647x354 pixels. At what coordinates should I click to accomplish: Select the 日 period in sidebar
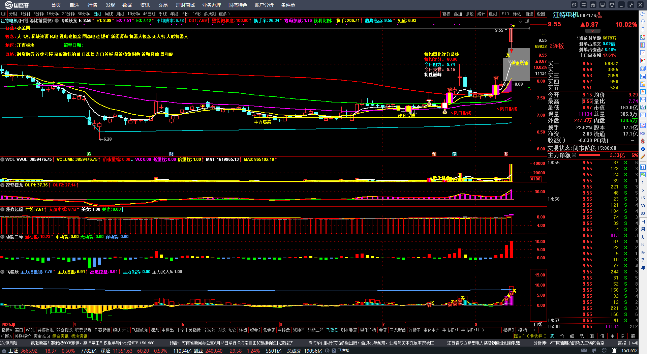coord(643,222)
